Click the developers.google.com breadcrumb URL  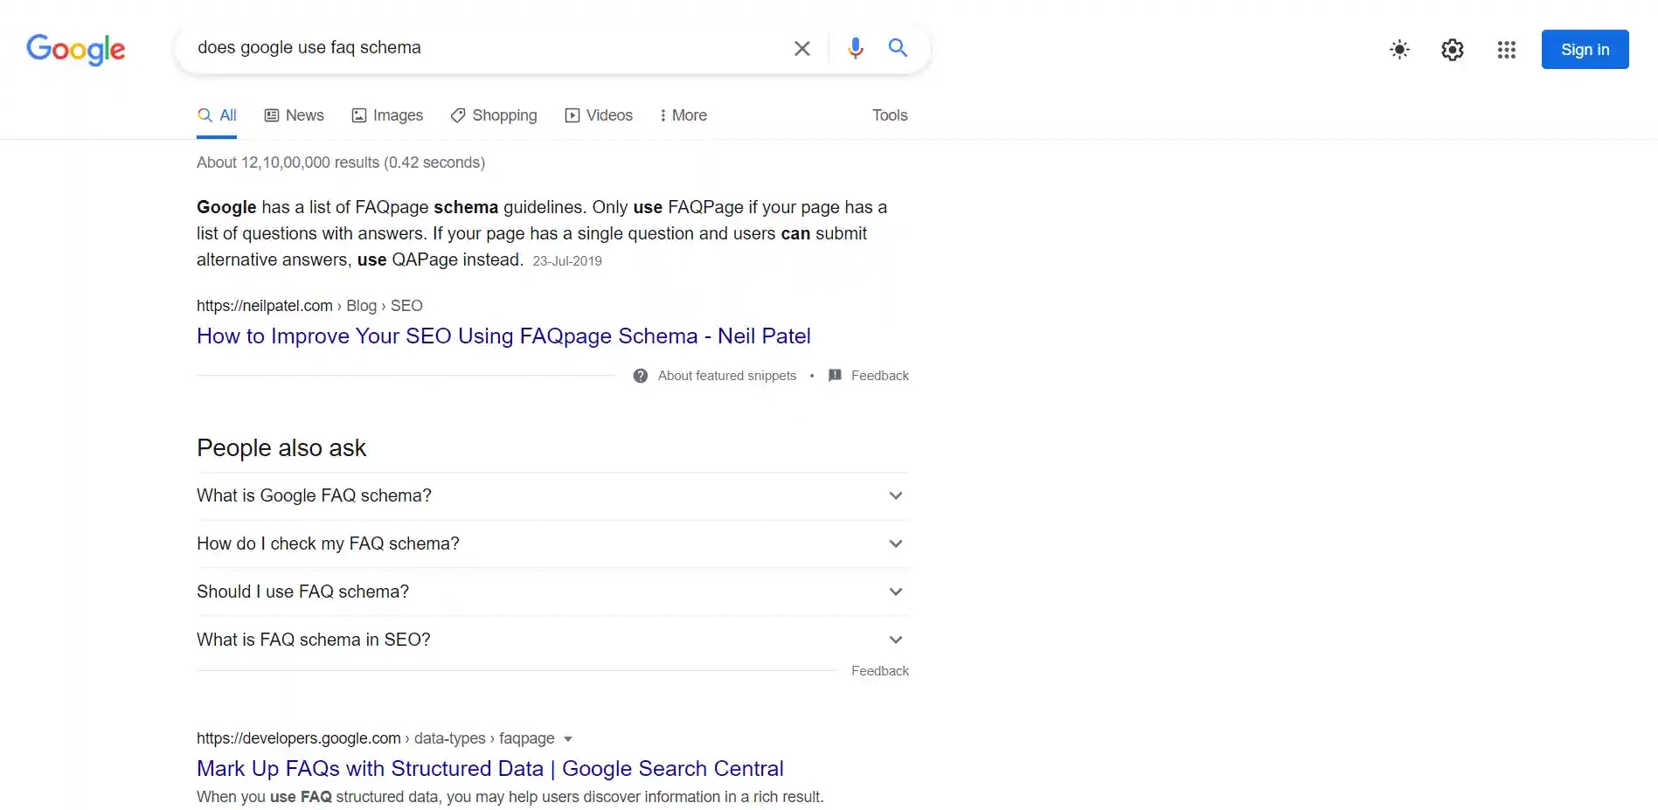pyautogui.click(x=375, y=738)
